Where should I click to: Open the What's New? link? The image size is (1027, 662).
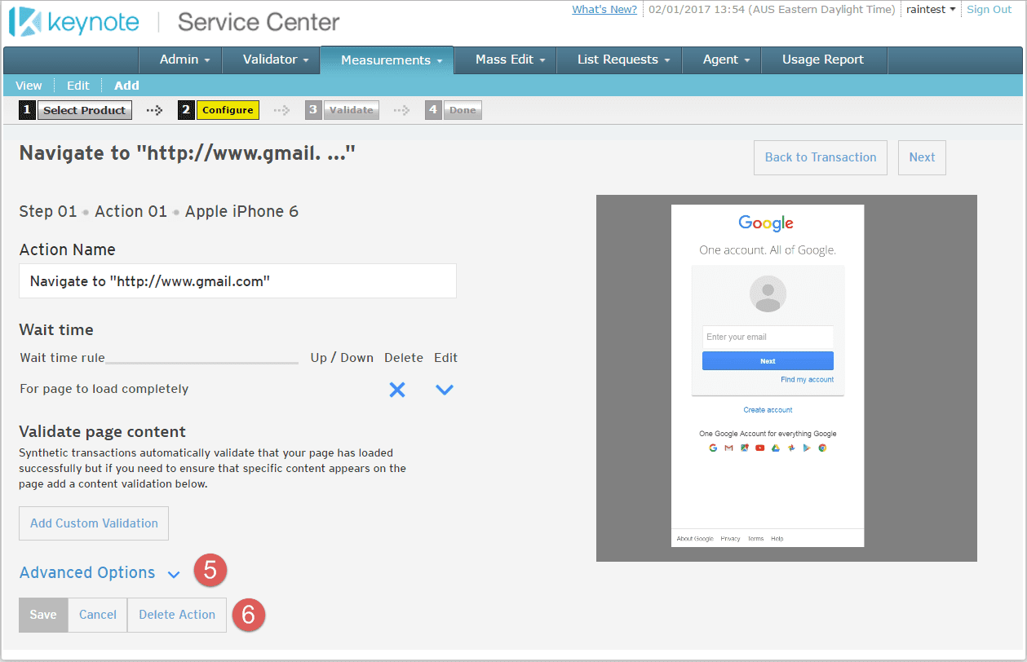[604, 10]
